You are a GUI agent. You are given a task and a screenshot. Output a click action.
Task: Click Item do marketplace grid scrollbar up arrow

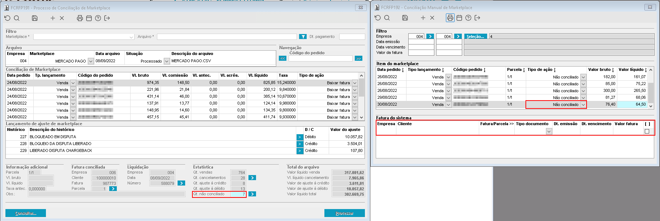coord(651,70)
